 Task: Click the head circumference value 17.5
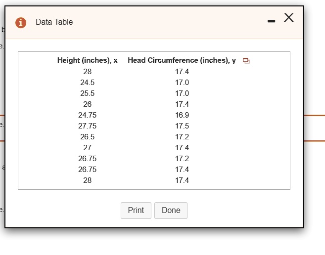point(182,126)
